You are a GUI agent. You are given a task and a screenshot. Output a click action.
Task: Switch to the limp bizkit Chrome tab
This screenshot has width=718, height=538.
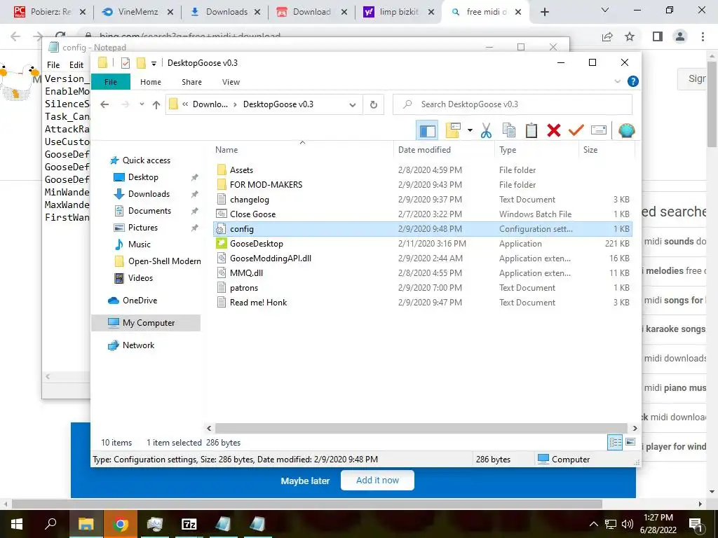coord(398,12)
